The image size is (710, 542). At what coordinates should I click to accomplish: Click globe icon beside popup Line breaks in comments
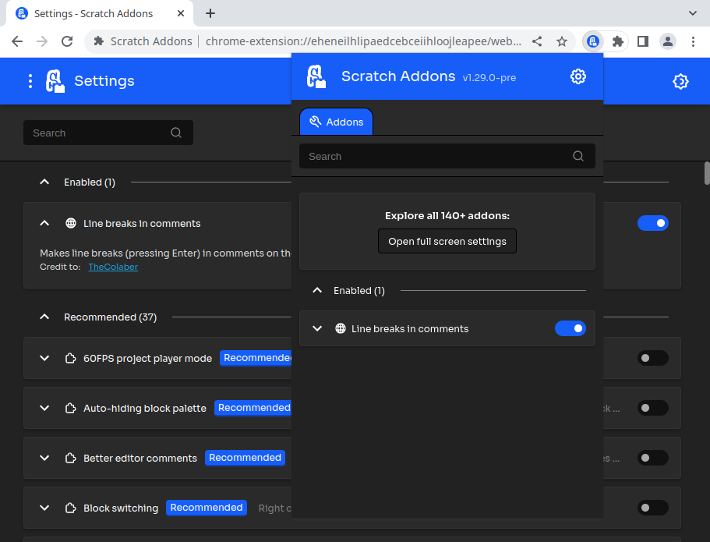340,328
